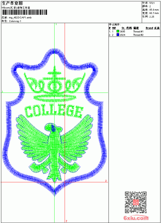This screenshot has height=223, width=161.
Task: Click the QR code image
Action: point(136,202)
